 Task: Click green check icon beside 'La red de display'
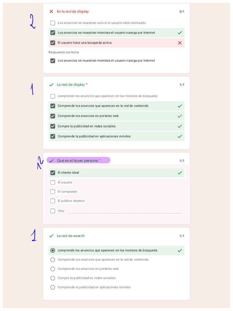[x=51, y=85]
